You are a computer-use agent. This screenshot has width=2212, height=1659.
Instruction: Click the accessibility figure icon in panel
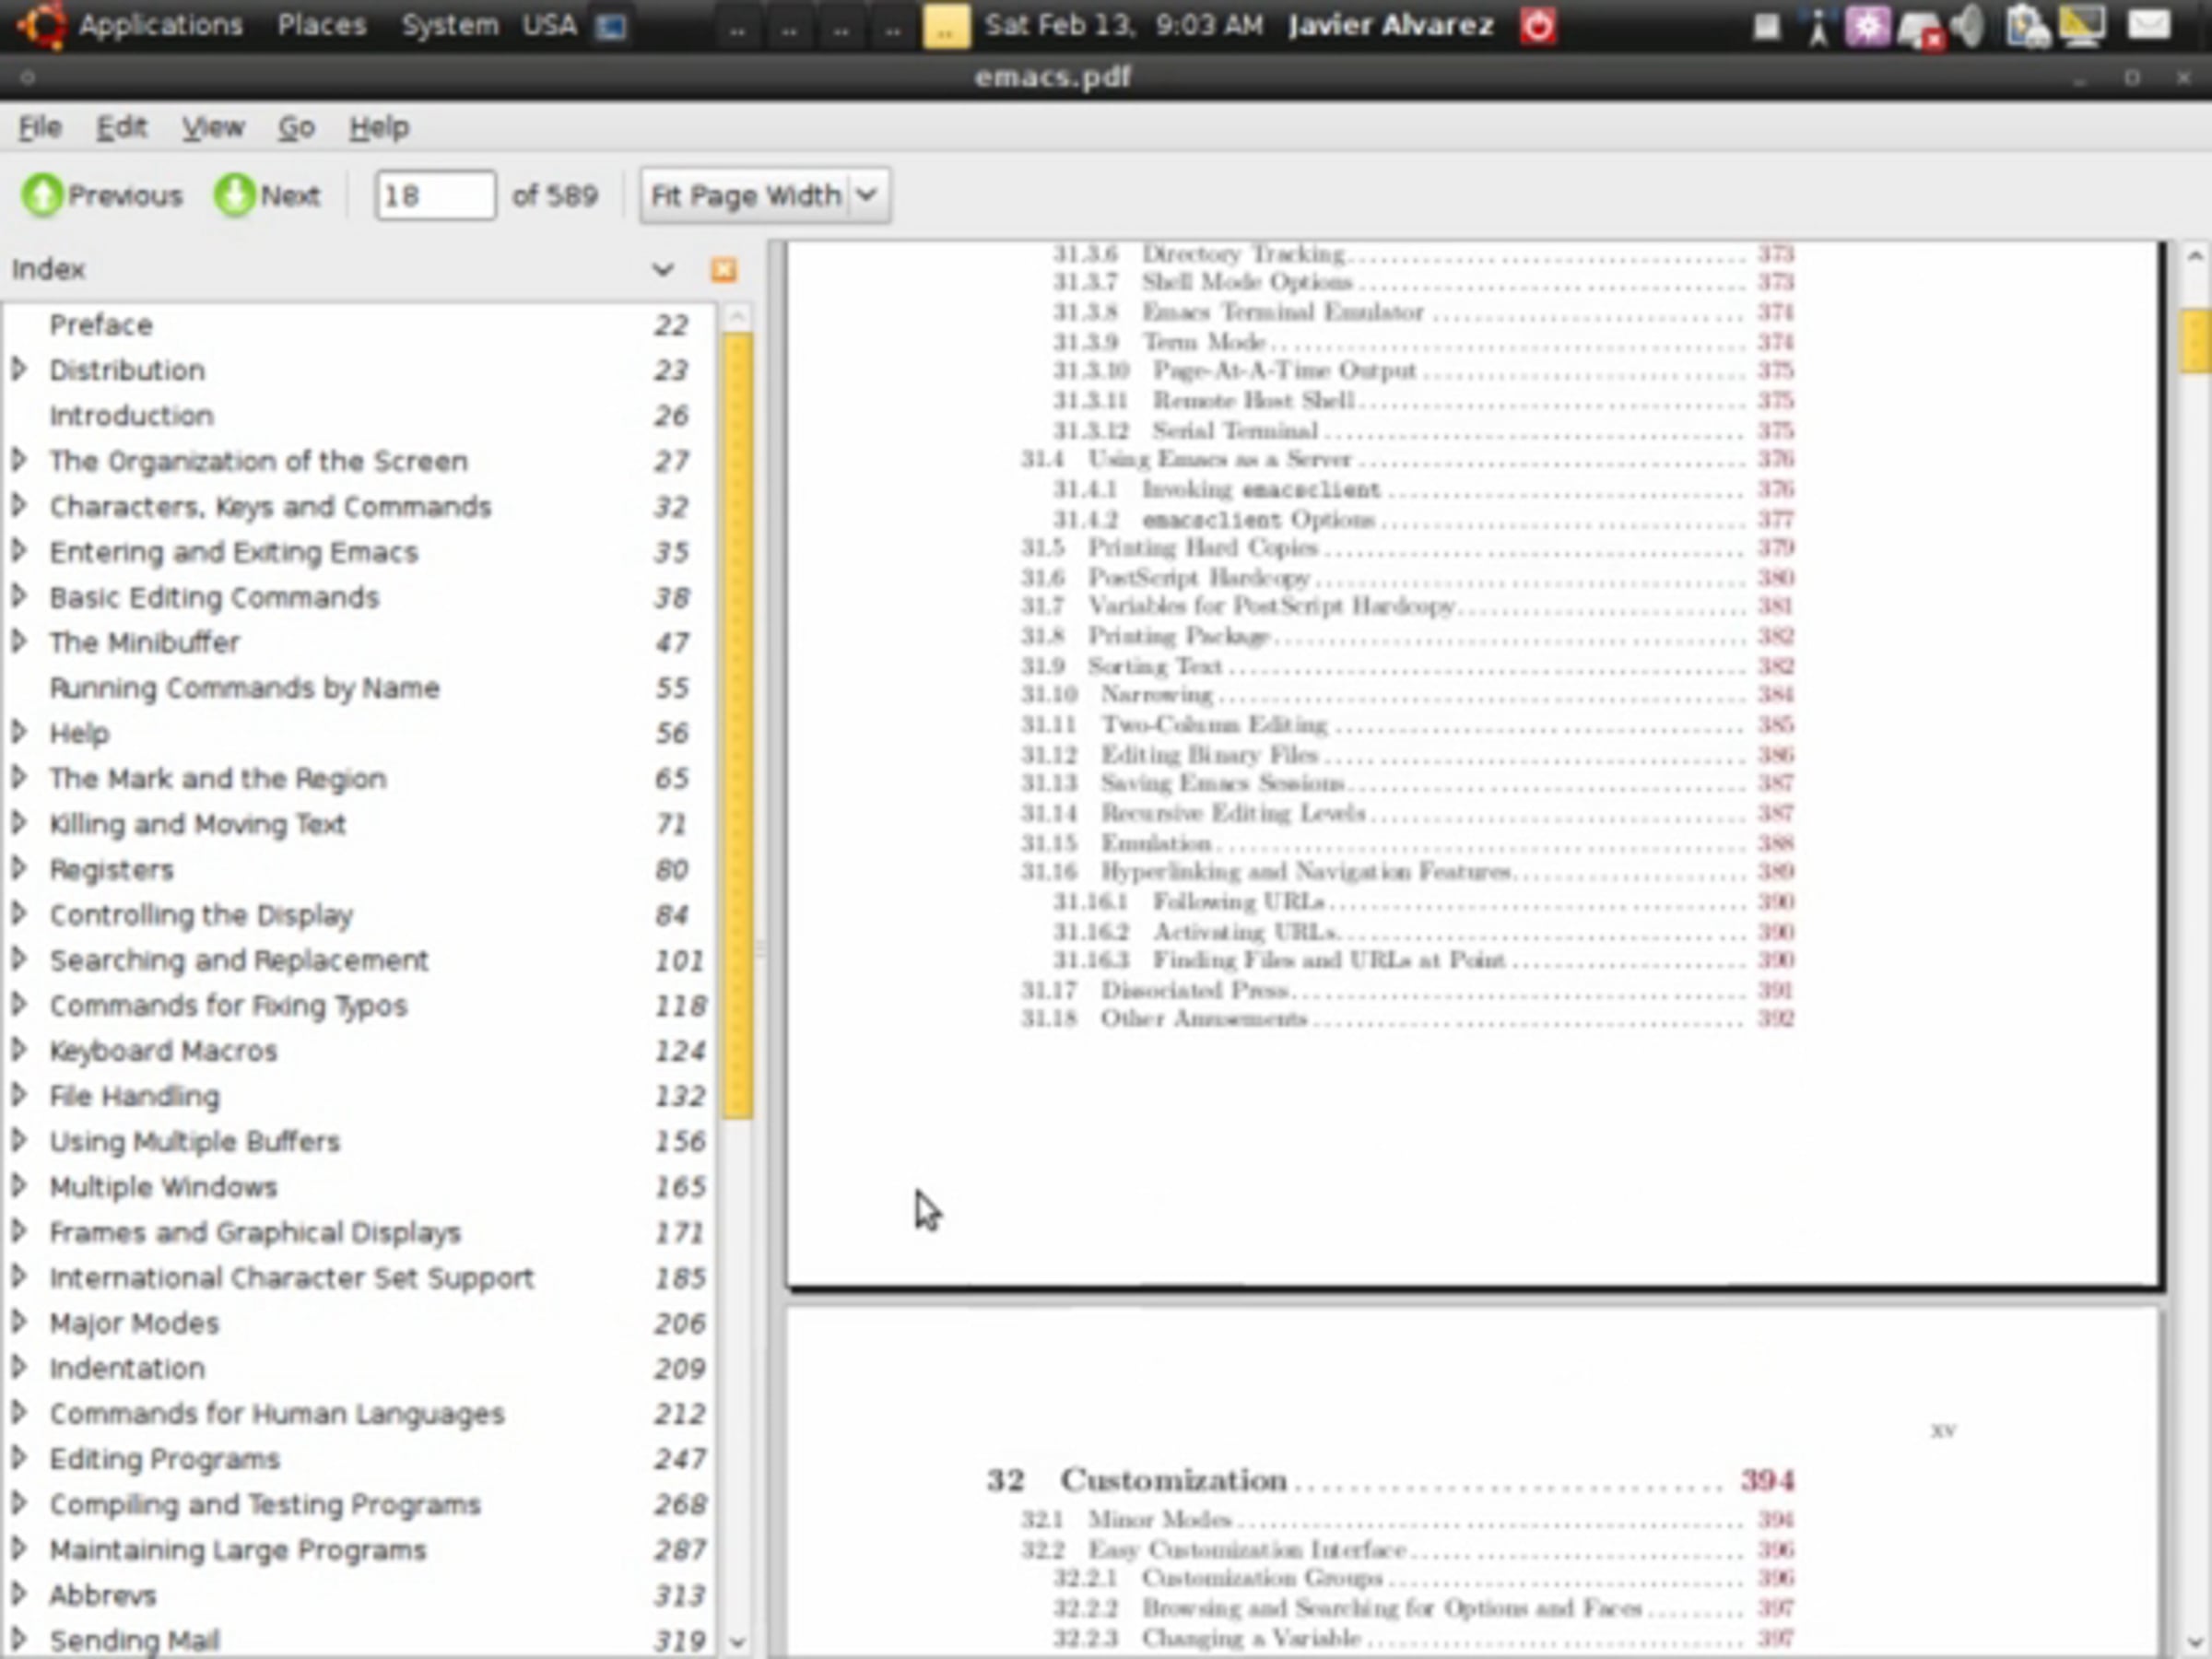(x=1818, y=26)
